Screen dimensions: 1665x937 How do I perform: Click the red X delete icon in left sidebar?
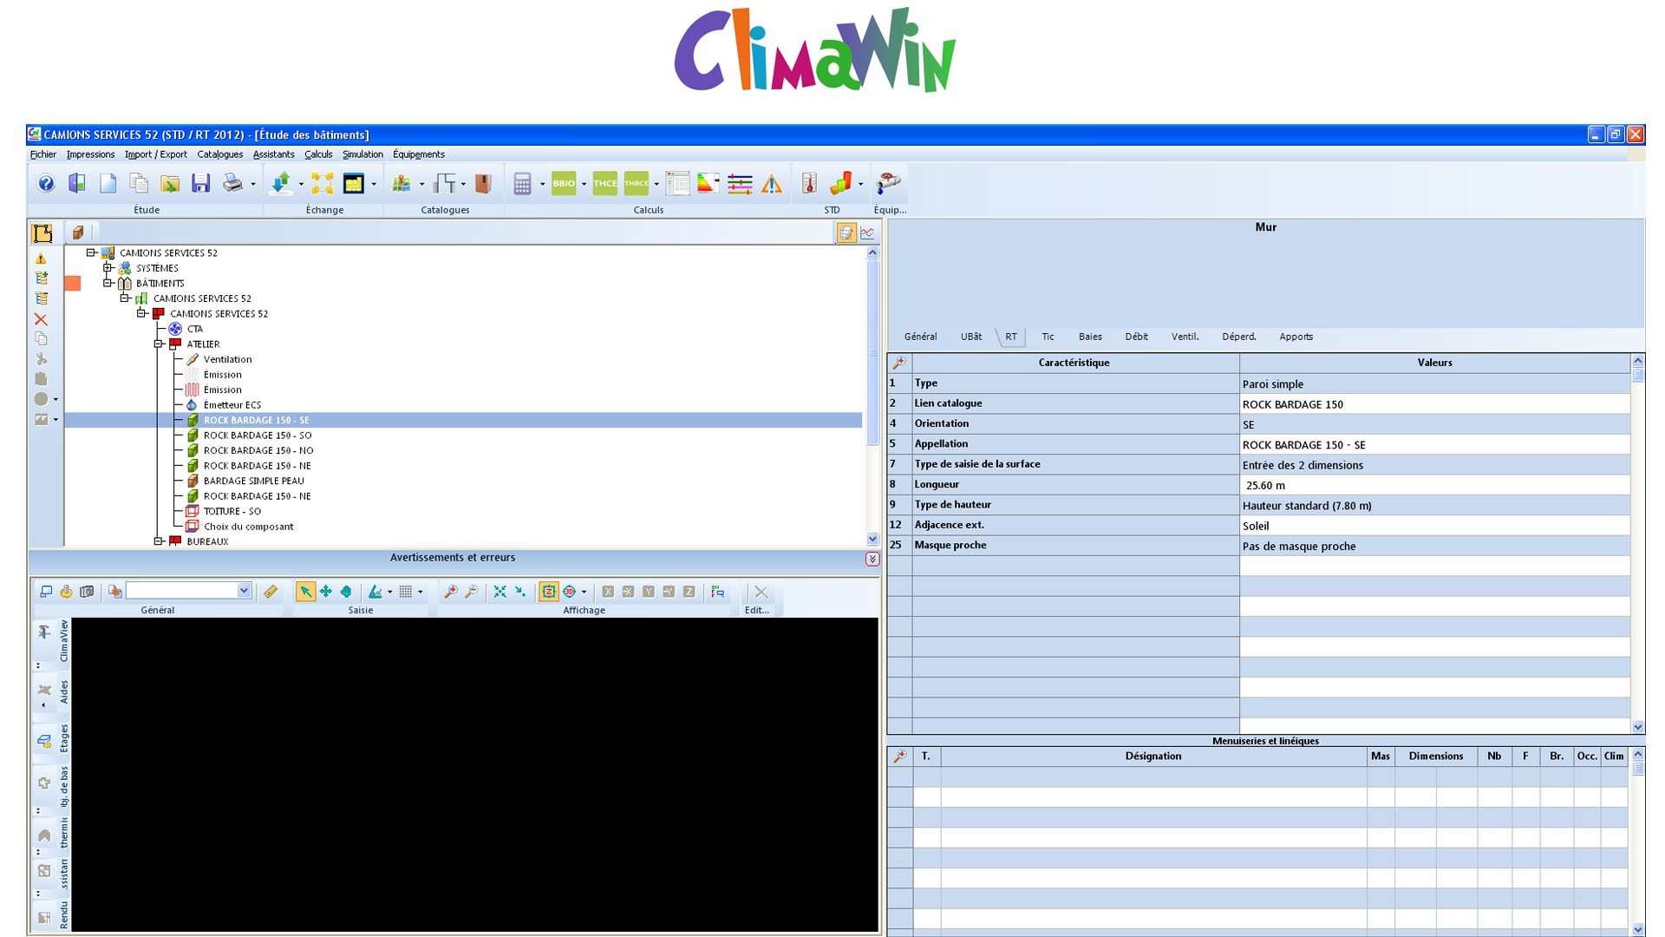click(x=41, y=319)
